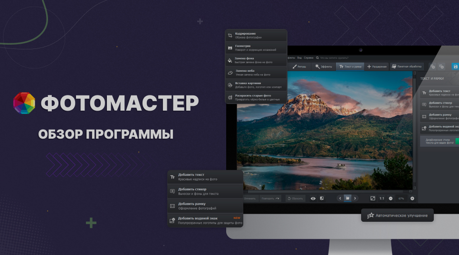Click the Замена фона paint bucket icon
The image size is (459, 255).
tap(230, 60)
